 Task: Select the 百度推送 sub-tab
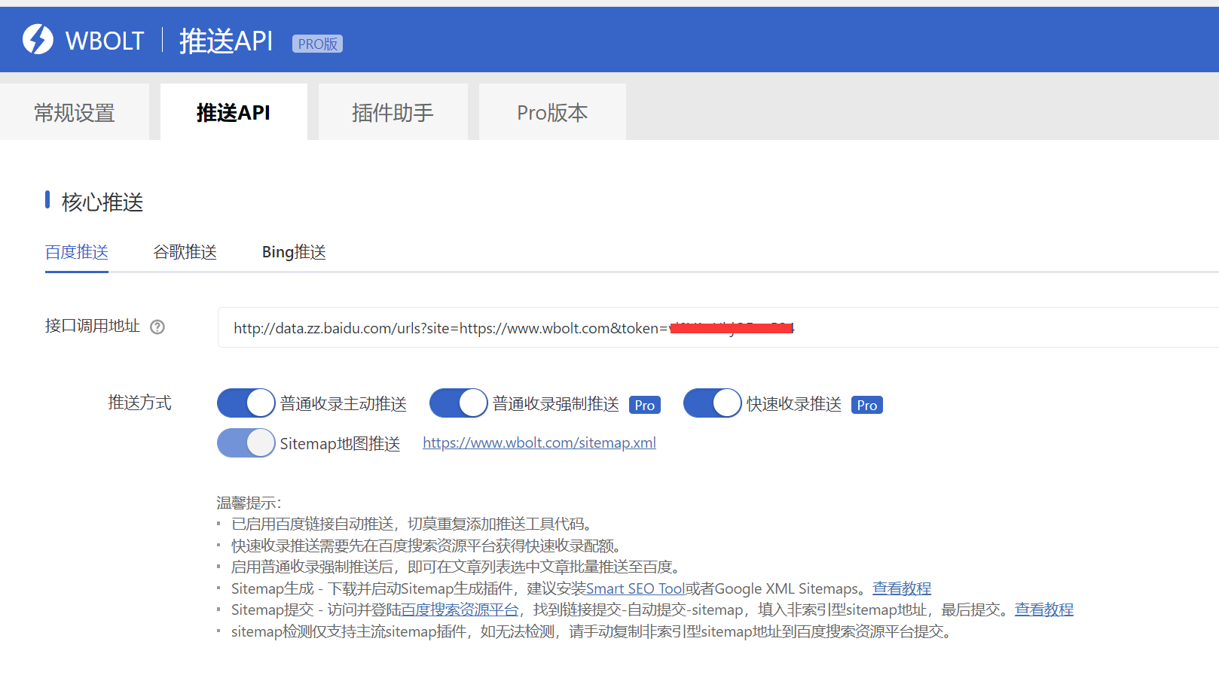76,251
